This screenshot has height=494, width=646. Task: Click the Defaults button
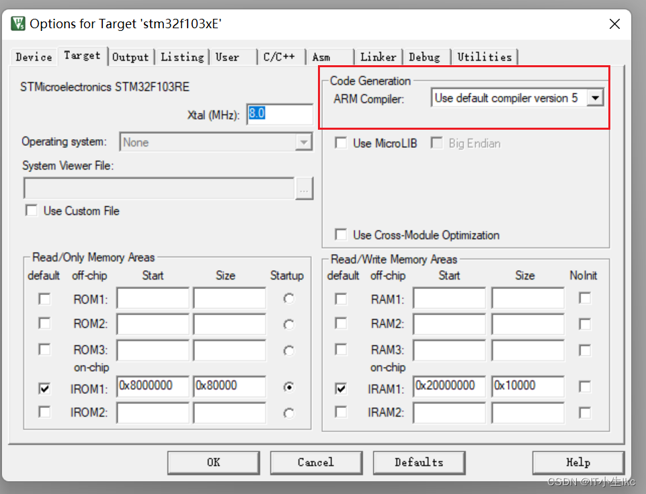point(419,462)
